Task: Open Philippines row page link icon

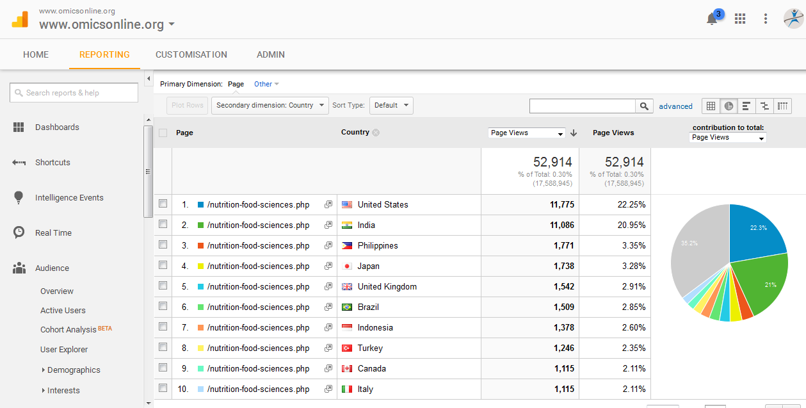Action: [x=328, y=246]
